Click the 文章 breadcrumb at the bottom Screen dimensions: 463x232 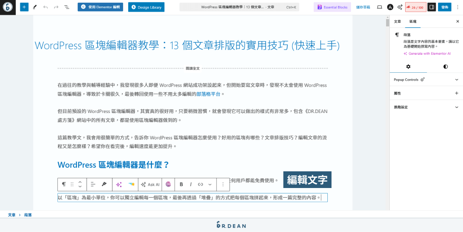point(12,215)
